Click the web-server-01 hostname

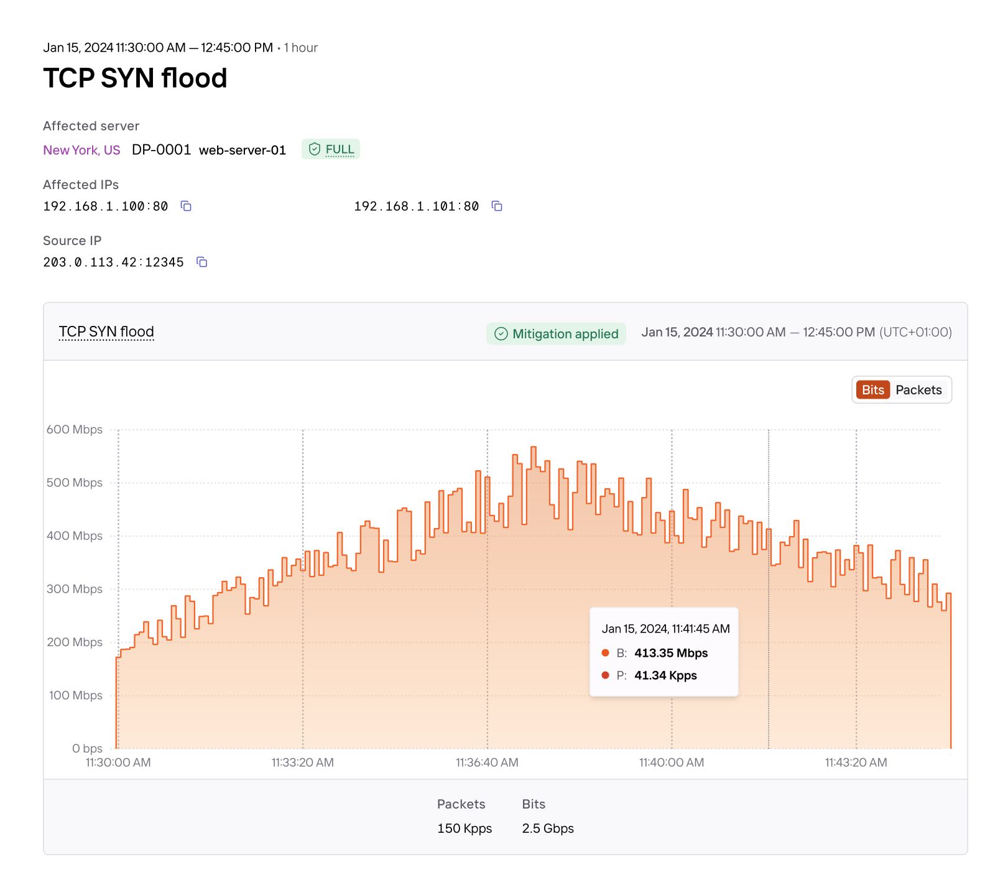pyautogui.click(x=243, y=150)
